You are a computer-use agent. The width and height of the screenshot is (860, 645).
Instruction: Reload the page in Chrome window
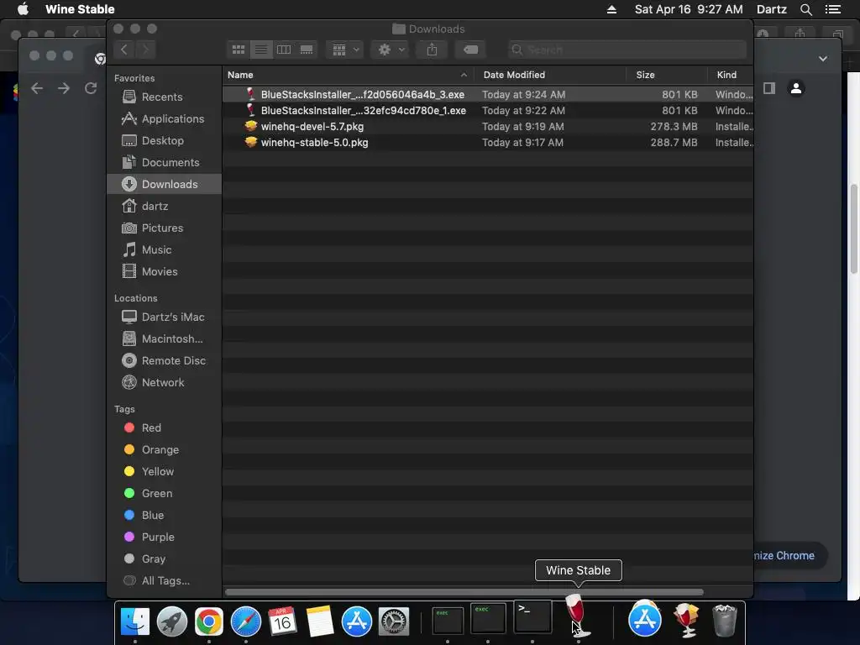(91, 87)
